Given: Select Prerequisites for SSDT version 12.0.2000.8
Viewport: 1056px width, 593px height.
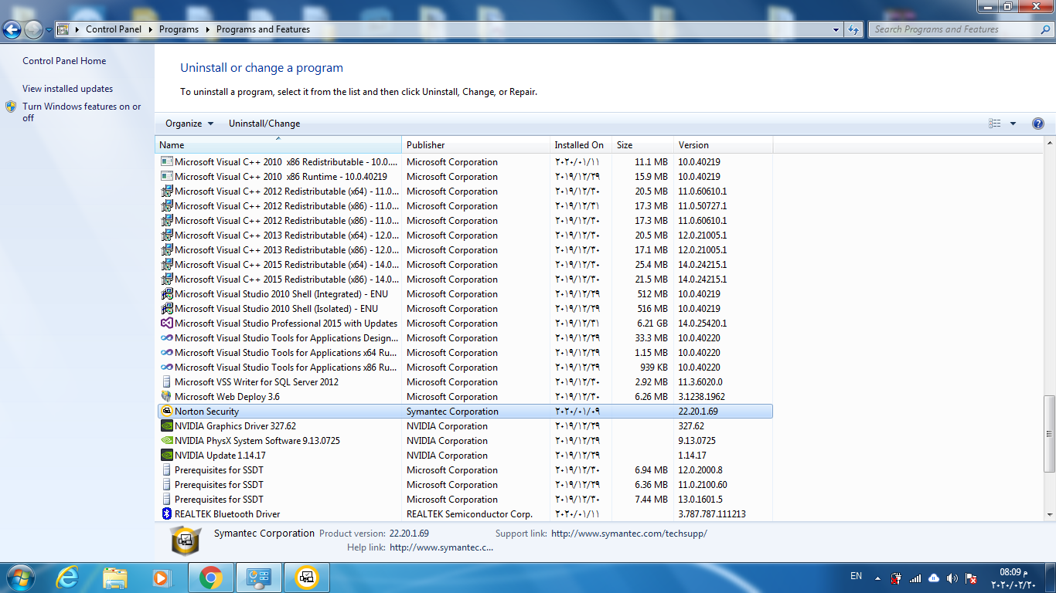Looking at the screenshot, I should coord(464,470).
